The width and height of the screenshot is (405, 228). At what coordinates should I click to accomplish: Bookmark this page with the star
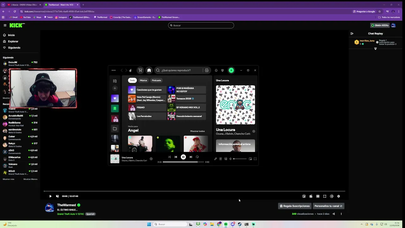point(379,11)
